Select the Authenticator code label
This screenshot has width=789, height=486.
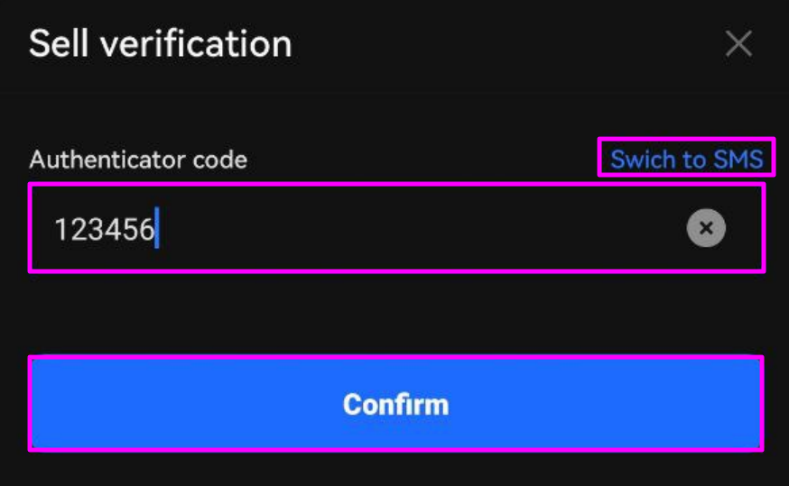138,160
